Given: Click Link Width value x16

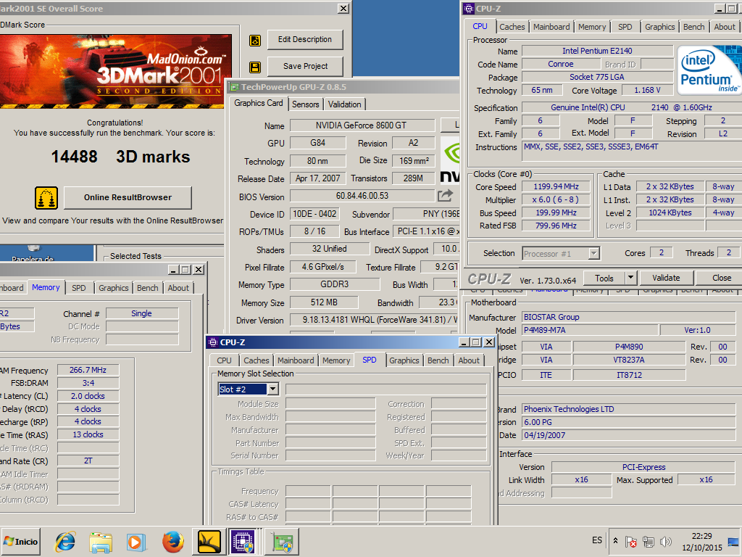Looking at the screenshot, I should click(x=582, y=480).
